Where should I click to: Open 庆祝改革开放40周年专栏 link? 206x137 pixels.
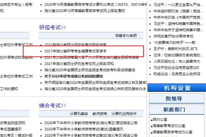coord(173,36)
